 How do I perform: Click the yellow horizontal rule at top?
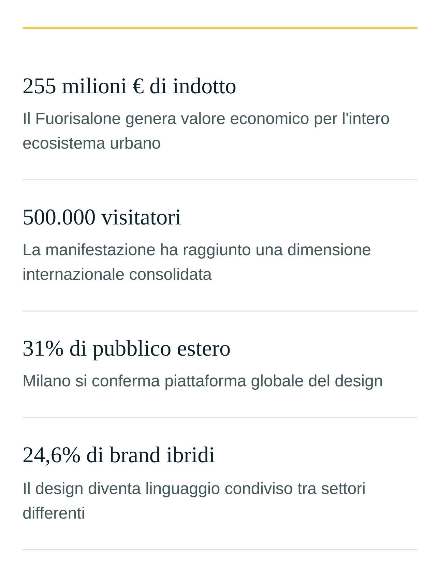pyautogui.click(x=220, y=27)
